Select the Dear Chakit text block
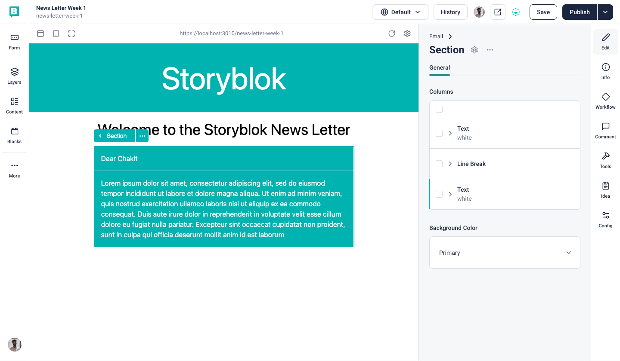620x361 pixels. (224, 159)
